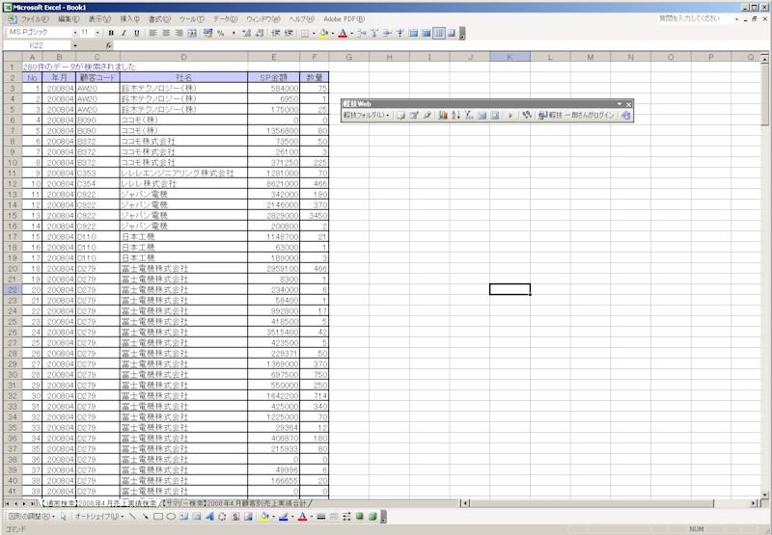Select the Line drawing tool

132,517
